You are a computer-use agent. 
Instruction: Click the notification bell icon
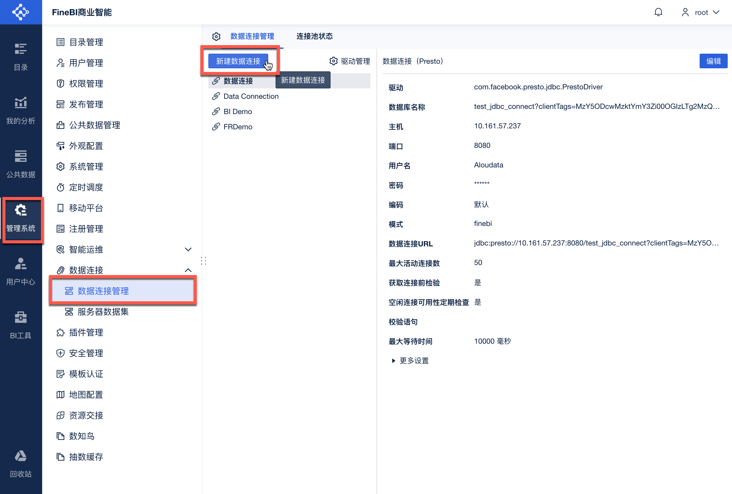click(x=658, y=12)
